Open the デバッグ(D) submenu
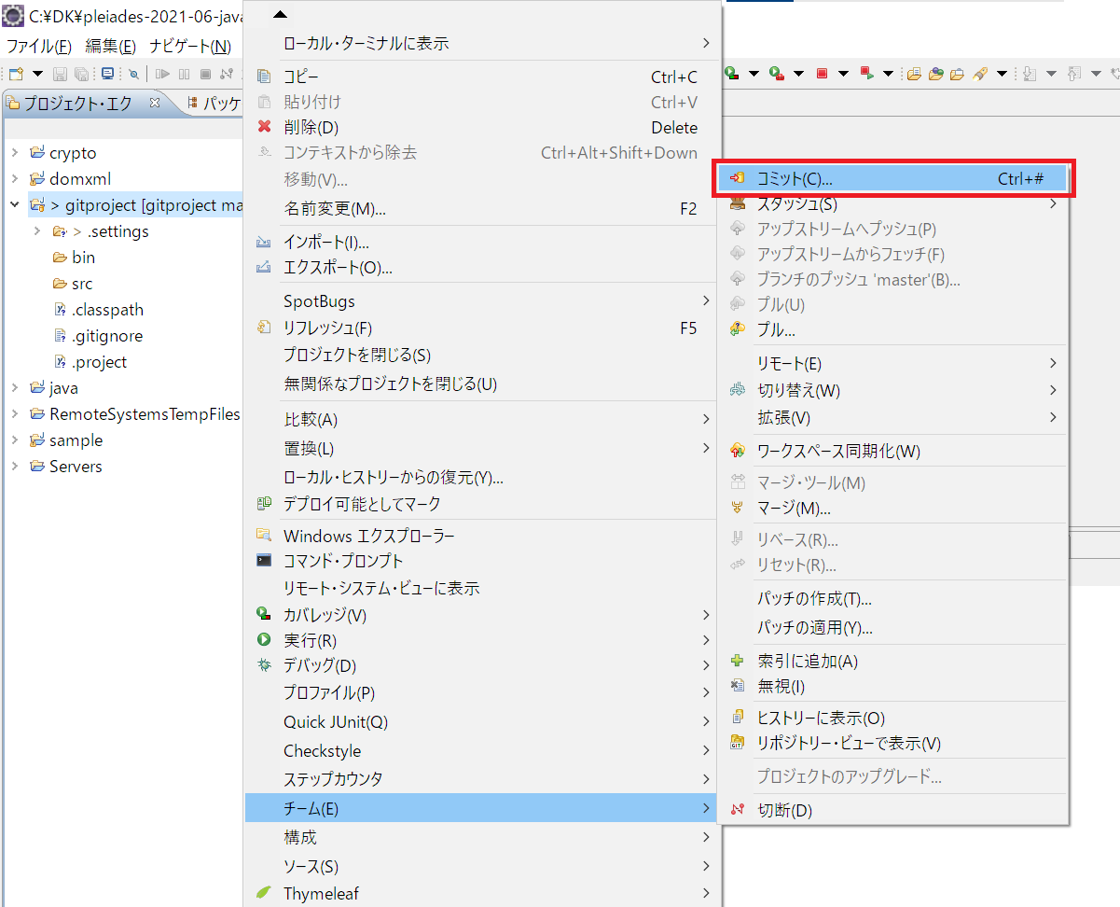Viewport: 1120px width, 907px height. 480,665
